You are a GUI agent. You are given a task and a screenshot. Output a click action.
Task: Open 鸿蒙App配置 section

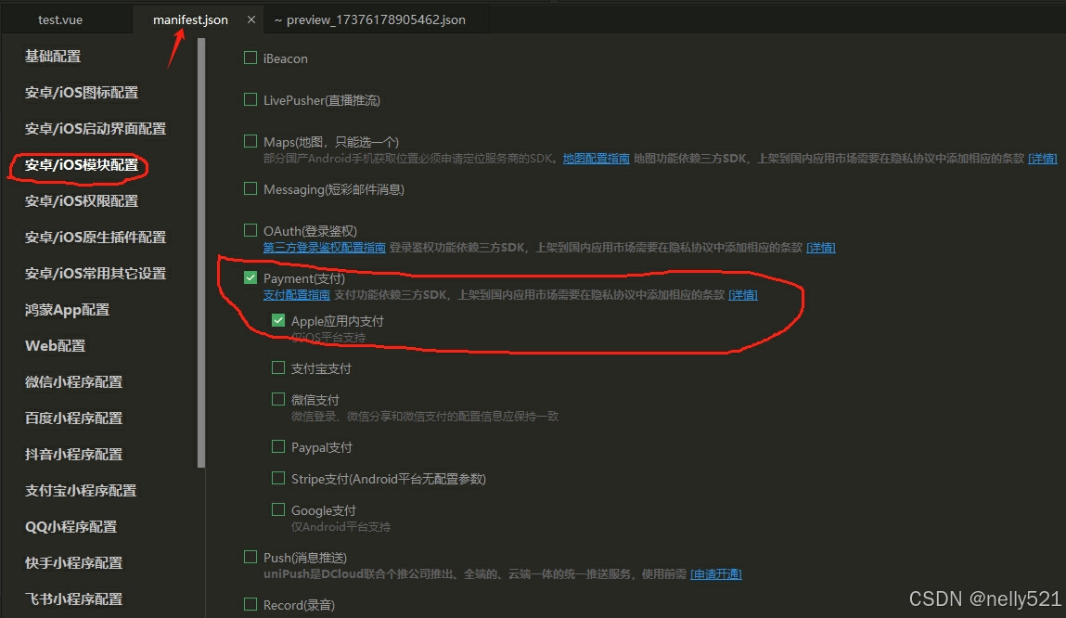point(68,309)
